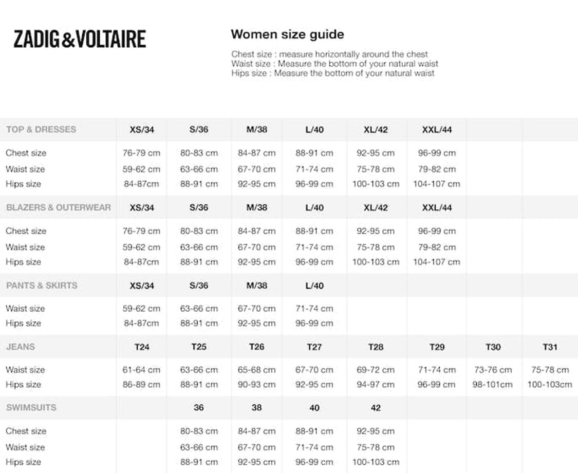The width and height of the screenshot is (578, 473).
Task: Click the Zadig & Voltaire logo
Action: [80, 39]
